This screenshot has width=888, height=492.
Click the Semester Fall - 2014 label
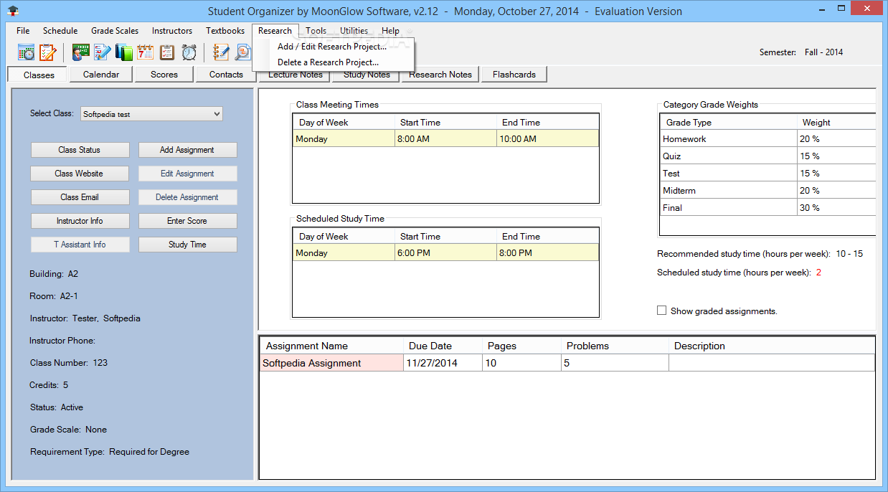tap(801, 52)
